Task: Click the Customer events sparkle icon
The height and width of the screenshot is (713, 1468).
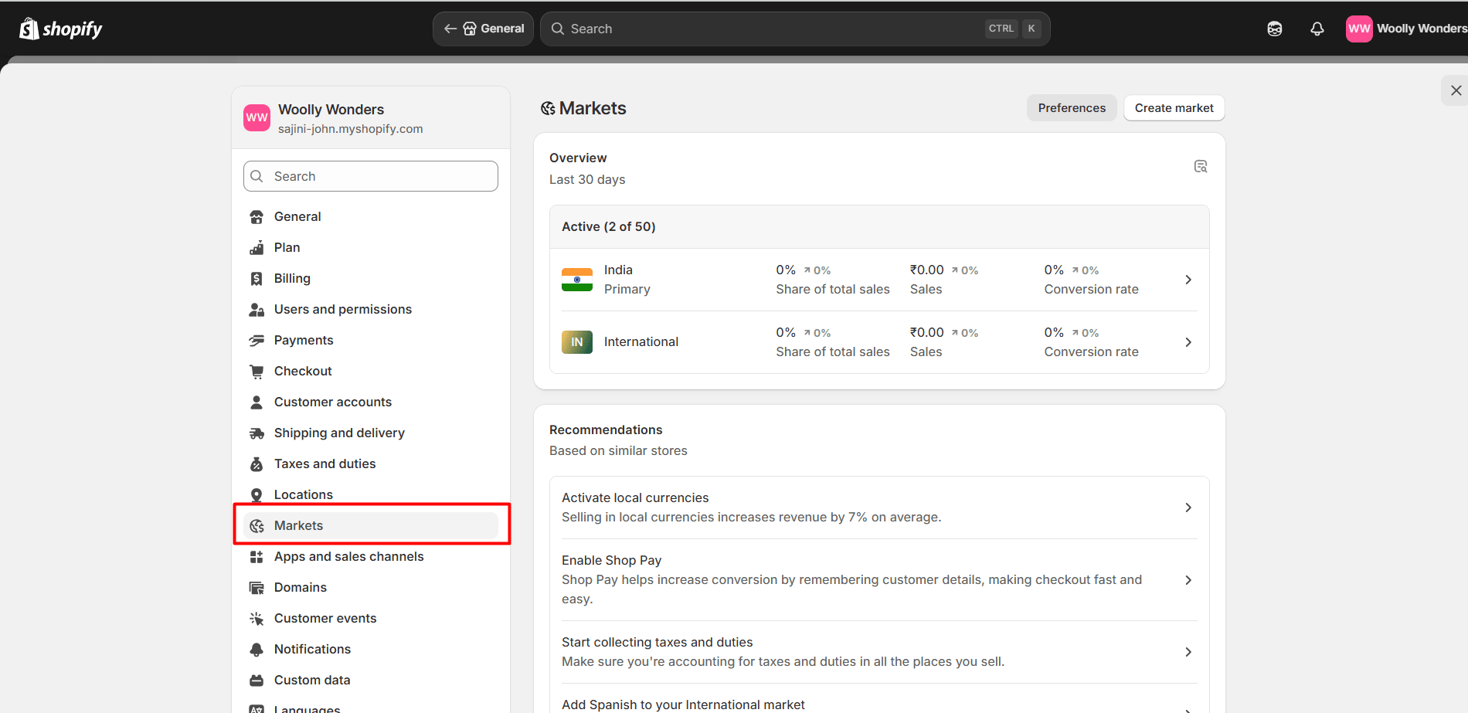Action: pyautogui.click(x=257, y=619)
